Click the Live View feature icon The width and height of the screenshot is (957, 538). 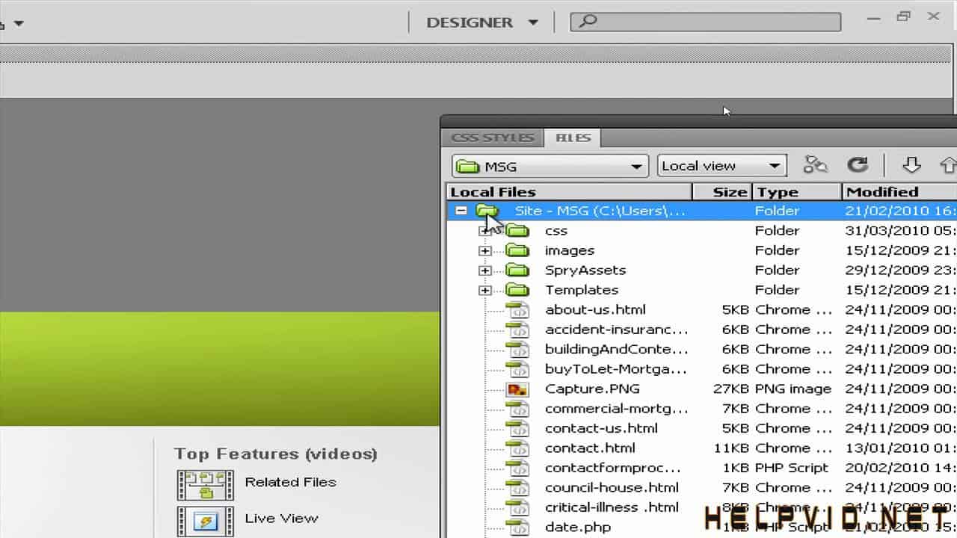(x=205, y=520)
